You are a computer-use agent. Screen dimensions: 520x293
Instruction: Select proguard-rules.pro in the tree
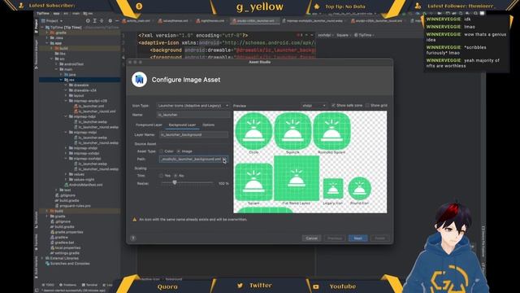pyautogui.click(x=72, y=206)
